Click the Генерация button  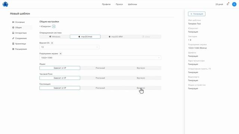click(197, 14)
